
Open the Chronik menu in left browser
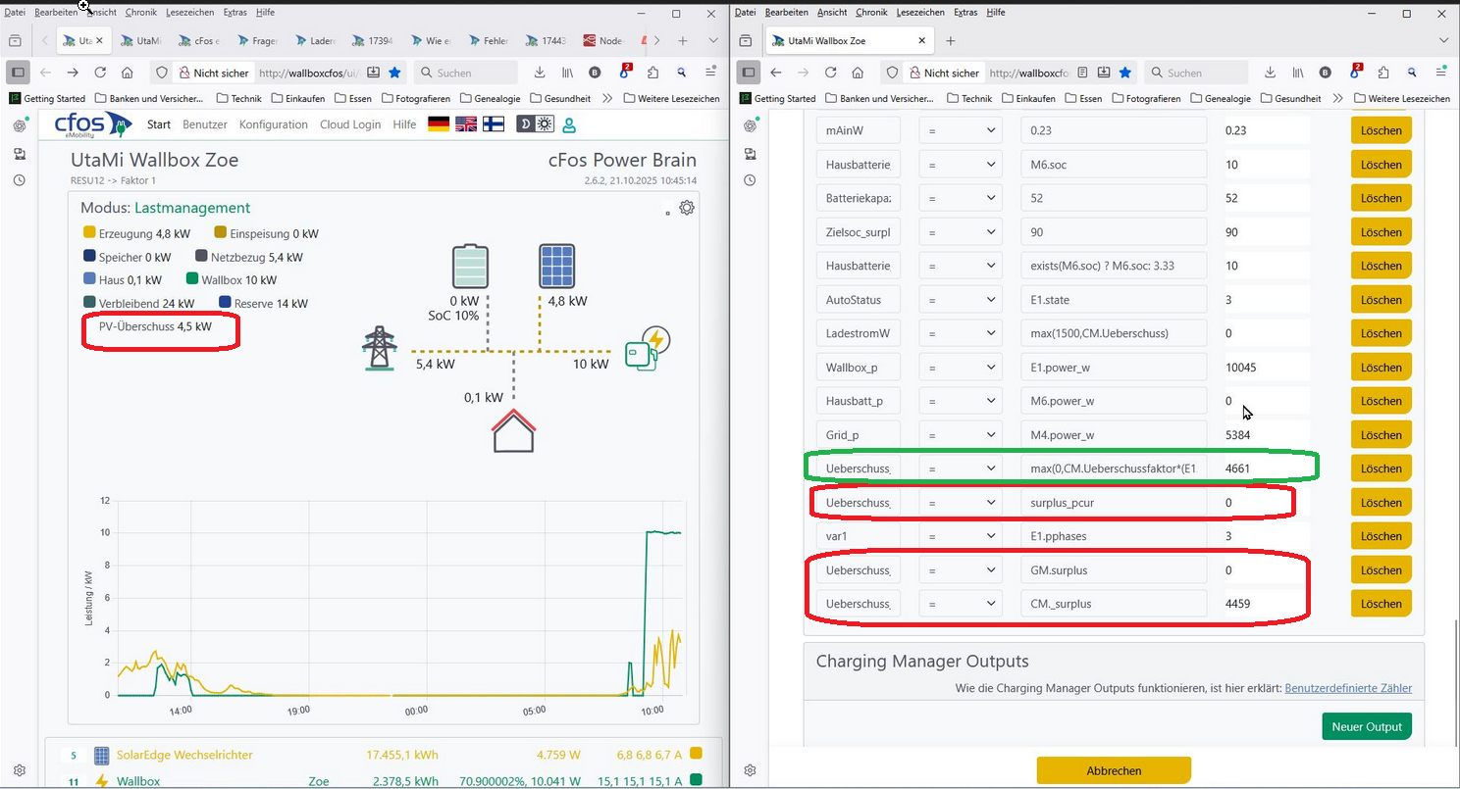140,12
